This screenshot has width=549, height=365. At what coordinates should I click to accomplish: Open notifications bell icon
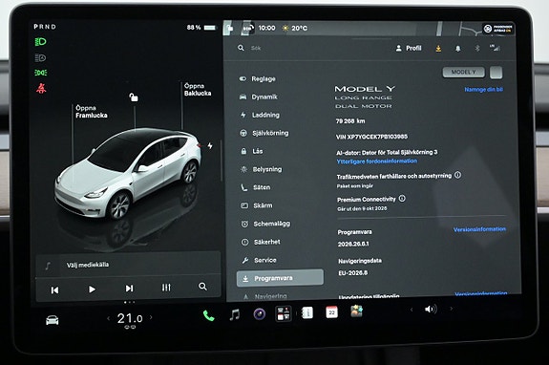coord(457,49)
